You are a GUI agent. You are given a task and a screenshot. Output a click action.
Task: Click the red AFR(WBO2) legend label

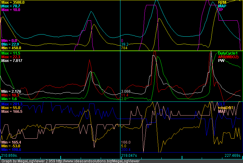(x=228, y=57)
